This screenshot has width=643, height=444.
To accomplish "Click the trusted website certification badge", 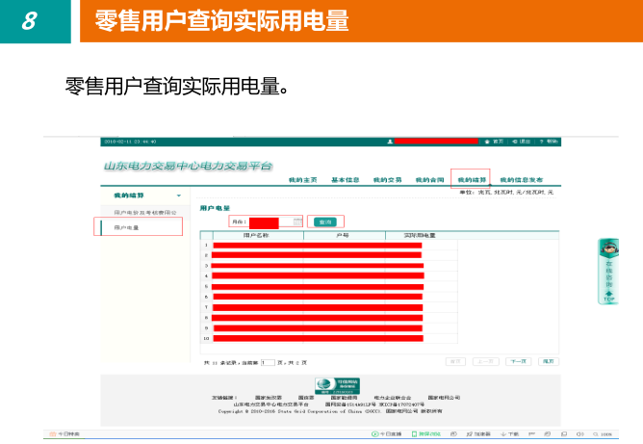I will point(337,385).
